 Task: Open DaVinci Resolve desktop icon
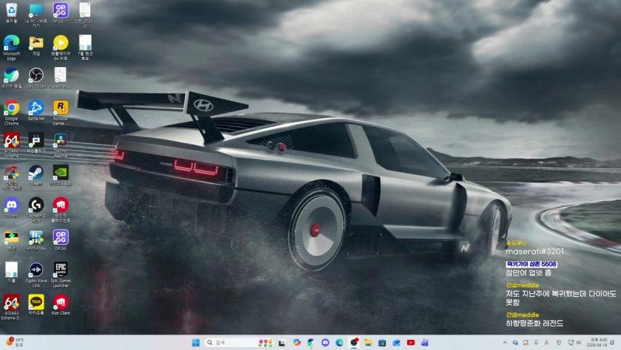pos(60,140)
